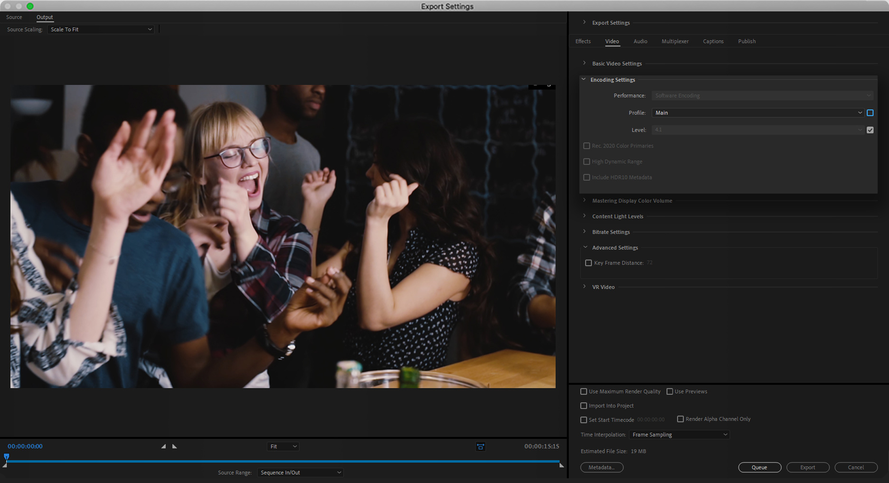Switch to the Audio tab
Image resolution: width=889 pixels, height=483 pixels.
[x=640, y=41]
